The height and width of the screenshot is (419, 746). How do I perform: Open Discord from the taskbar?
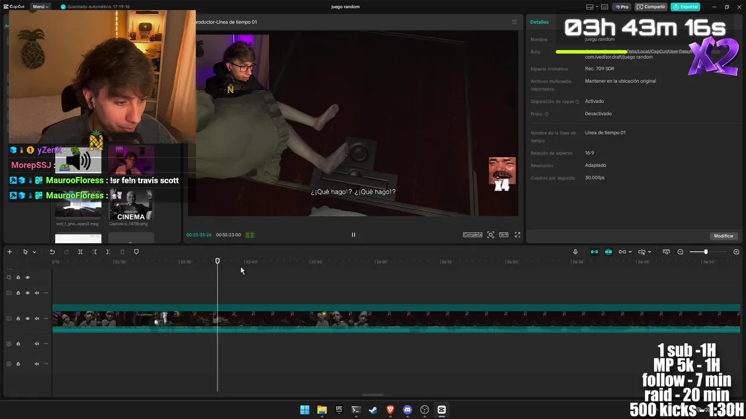407,410
